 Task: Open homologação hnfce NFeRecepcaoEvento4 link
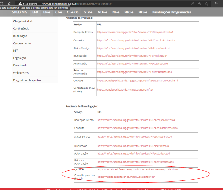click(136, 120)
